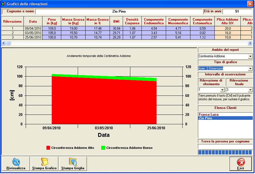Click the Peso in [kg] column header

pos(52,21)
